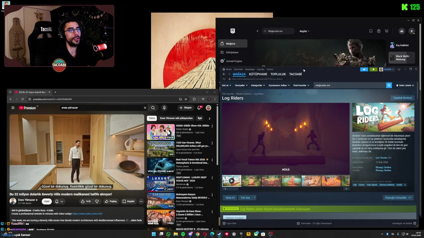The image size is (424, 238).
Task: Open Epic Games shopping cart icon
Action: (387, 31)
